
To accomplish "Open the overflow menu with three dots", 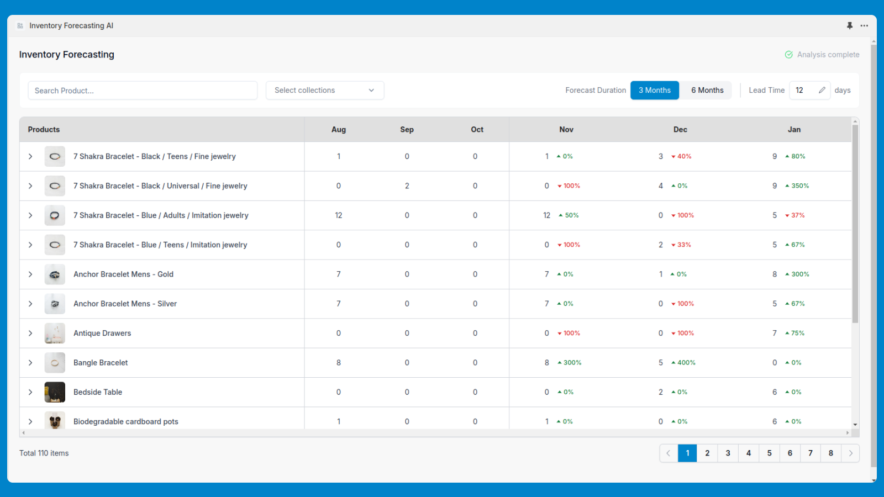I will pyautogui.click(x=864, y=25).
